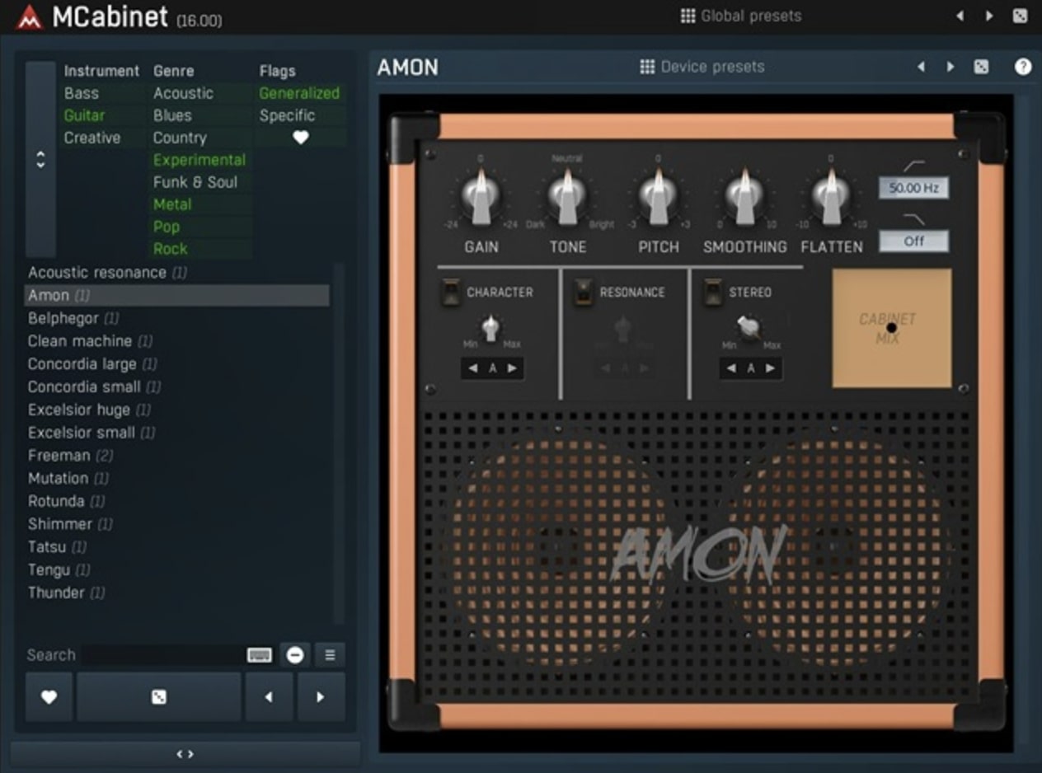Image resolution: width=1042 pixels, height=773 pixels.
Task: Toggle the RESONANCE section switch
Action: 584,293
